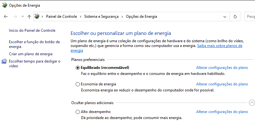Screen dimensions: 255x126
Task: Collapse additional plans with the circular chevron
Action: tap(252, 103)
